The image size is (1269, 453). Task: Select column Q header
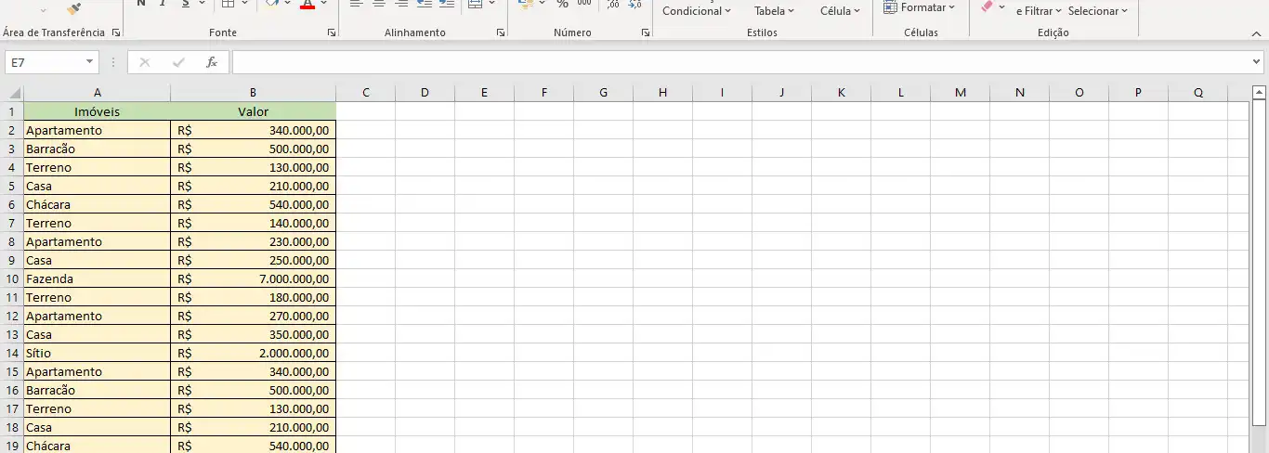1197,93
